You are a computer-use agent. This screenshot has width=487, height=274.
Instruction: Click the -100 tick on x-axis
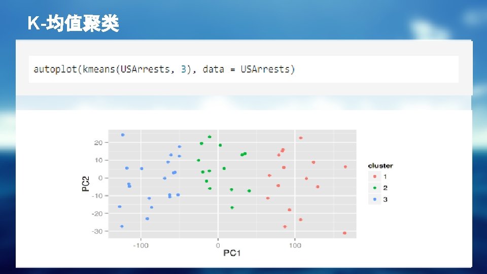tap(141, 246)
